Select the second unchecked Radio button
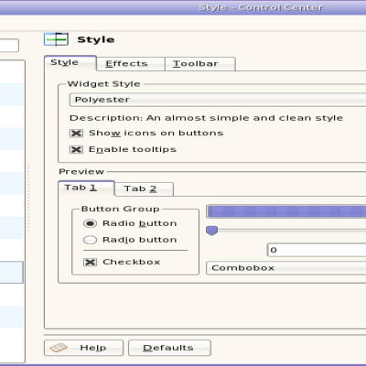The image size is (366, 366). 90,240
